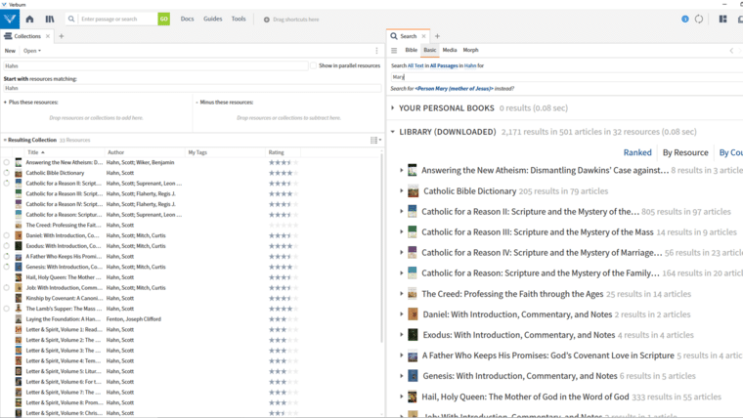Click the Hahn collection link in search
The width and height of the screenshot is (743, 418).
click(x=470, y=65)
